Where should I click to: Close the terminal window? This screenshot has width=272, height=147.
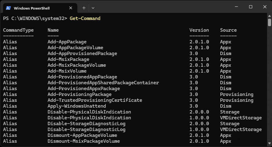tap(265, 7)
